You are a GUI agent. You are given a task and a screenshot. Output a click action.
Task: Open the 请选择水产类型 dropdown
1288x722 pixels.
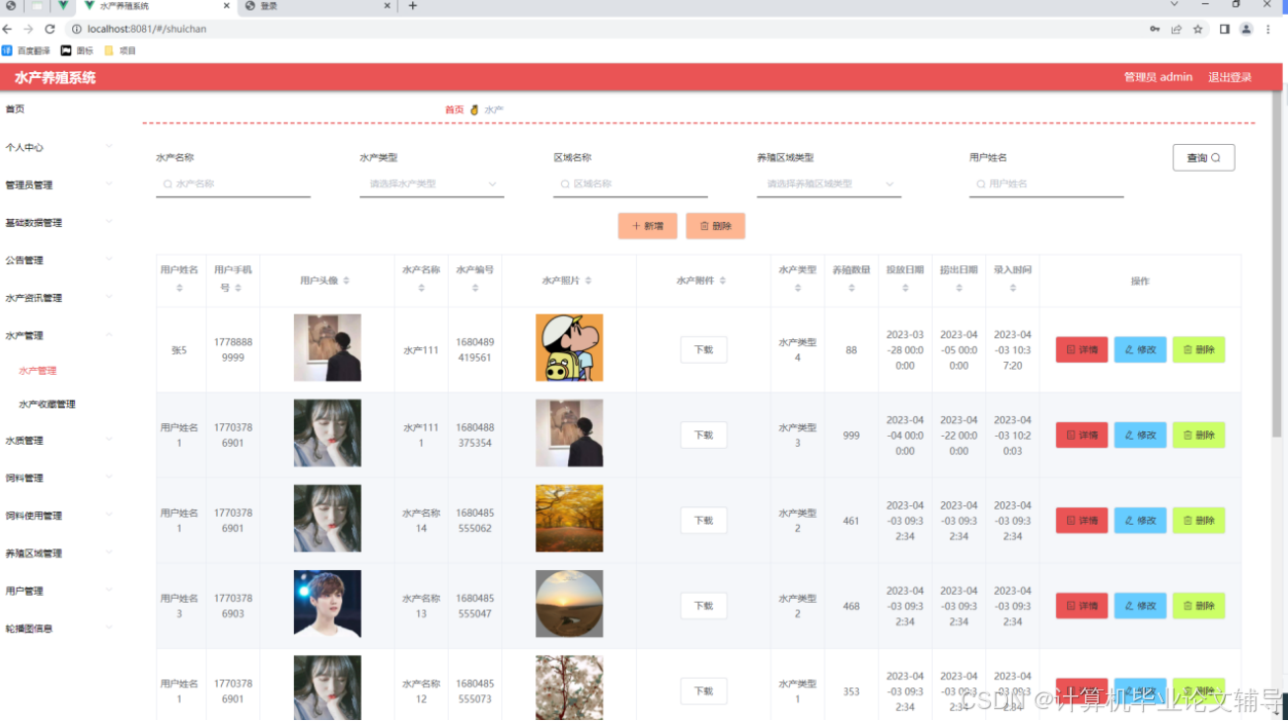pos(431,184)
